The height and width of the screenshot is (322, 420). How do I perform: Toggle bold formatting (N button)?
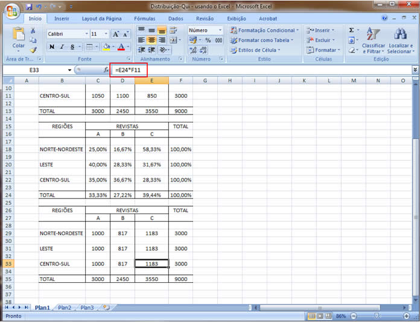(x=52, y=47)
